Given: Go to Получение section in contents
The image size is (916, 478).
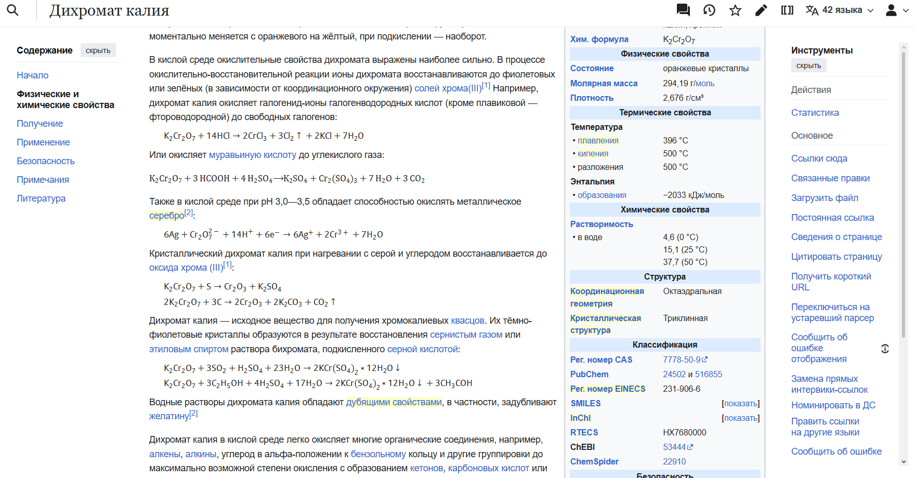Looking at the screenshot, I should click(40, 124).
